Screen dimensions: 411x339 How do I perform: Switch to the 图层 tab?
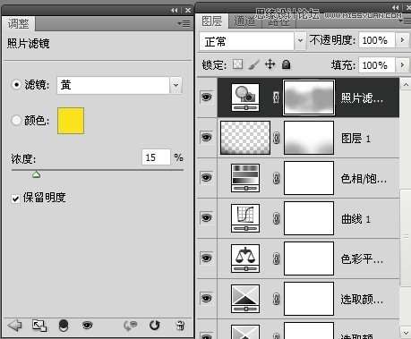pyautogui.click(x=212, y=21)
